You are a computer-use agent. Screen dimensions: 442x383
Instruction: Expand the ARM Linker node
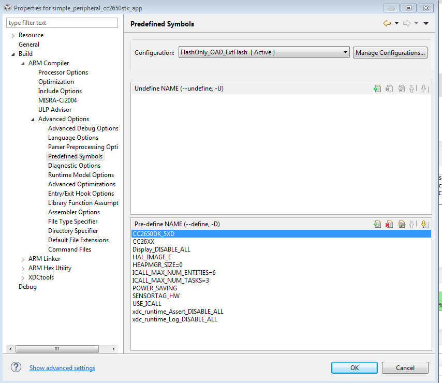[23, 259]
